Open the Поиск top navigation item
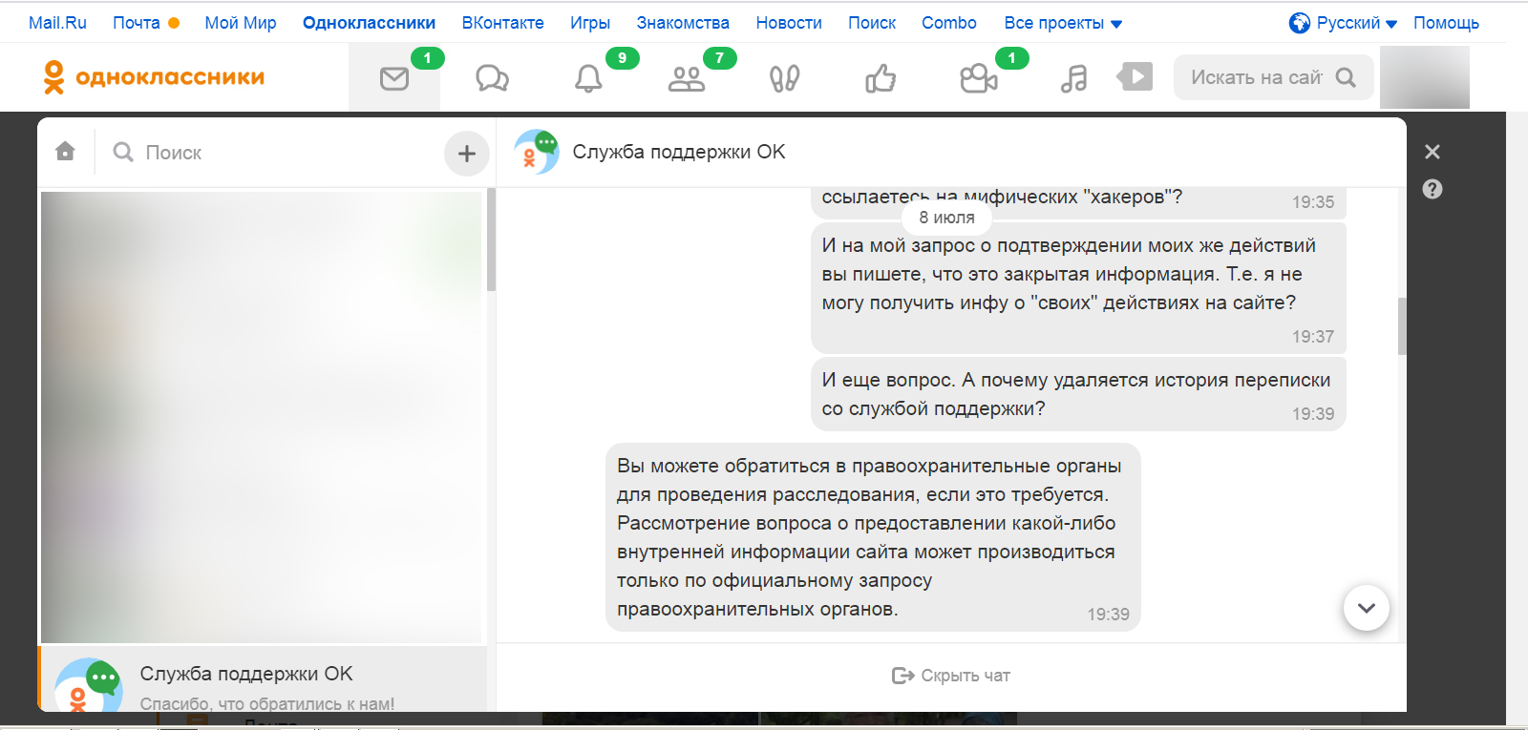 coord(872,23)
